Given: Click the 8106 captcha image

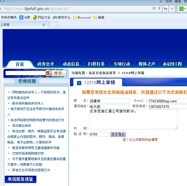Looking at the screenshot, I should tap(118, 134).
